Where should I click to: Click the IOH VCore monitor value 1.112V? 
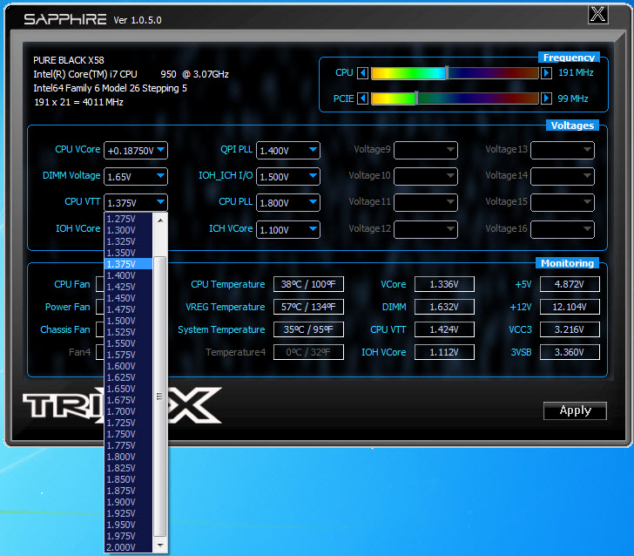coord(444,352)
